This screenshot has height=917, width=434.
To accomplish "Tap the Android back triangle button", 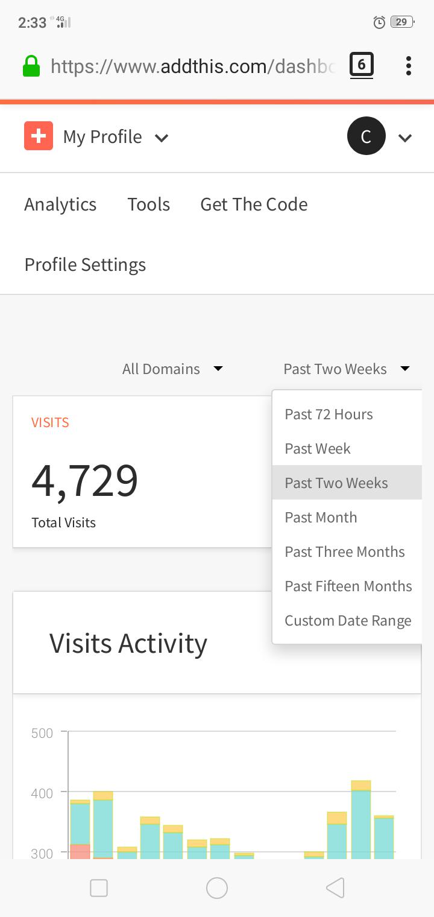I will tap(335, 887).
